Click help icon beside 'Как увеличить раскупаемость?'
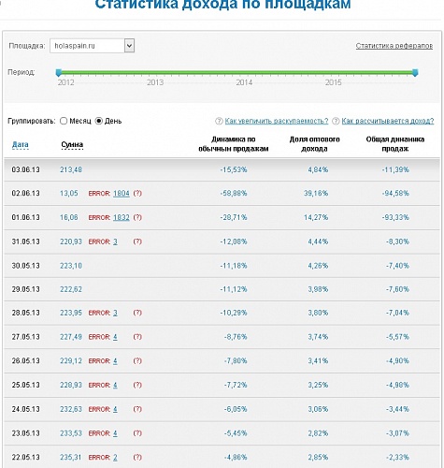Viewport: 444px width, 468px height. point(219,121)
